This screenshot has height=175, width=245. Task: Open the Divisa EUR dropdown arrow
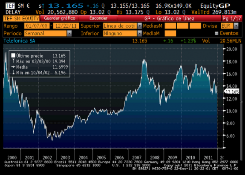(x=236, y=26)
